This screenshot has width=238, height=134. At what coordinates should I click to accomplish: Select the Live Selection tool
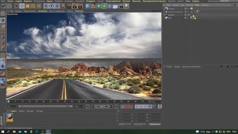tap(16, 6)
